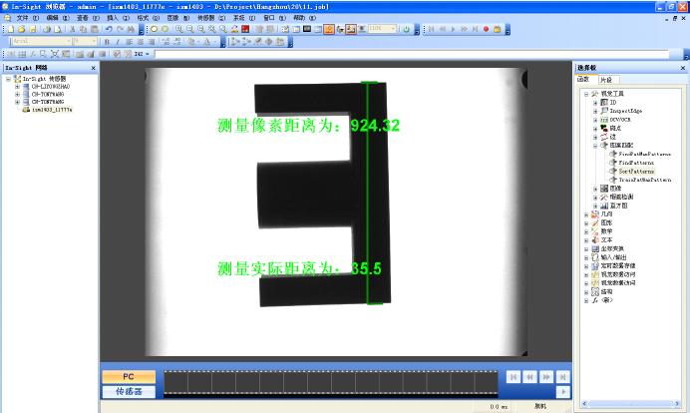Select the ism1403_11777e sensor icon
Screen dimensions: 690x413
[x=26, y=110]
